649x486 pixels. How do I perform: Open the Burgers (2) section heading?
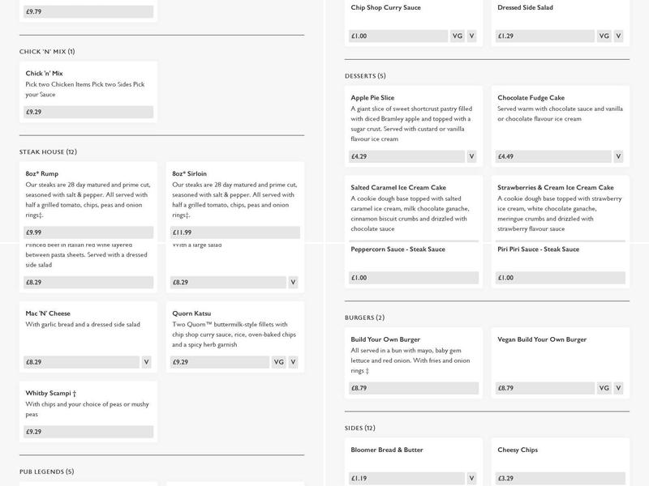[364, 318]
